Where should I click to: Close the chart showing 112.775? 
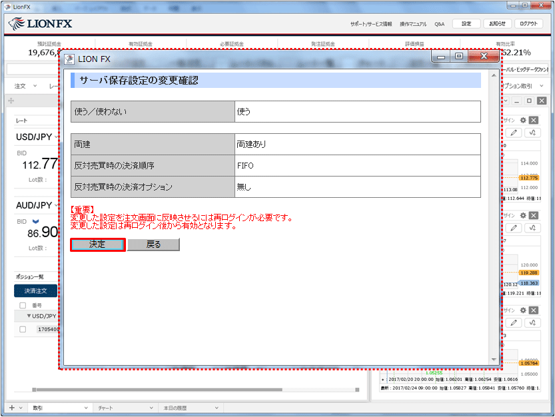point(534,121)
